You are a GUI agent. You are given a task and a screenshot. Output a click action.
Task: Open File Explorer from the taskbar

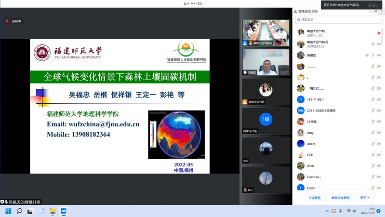(x=53, y=211)
